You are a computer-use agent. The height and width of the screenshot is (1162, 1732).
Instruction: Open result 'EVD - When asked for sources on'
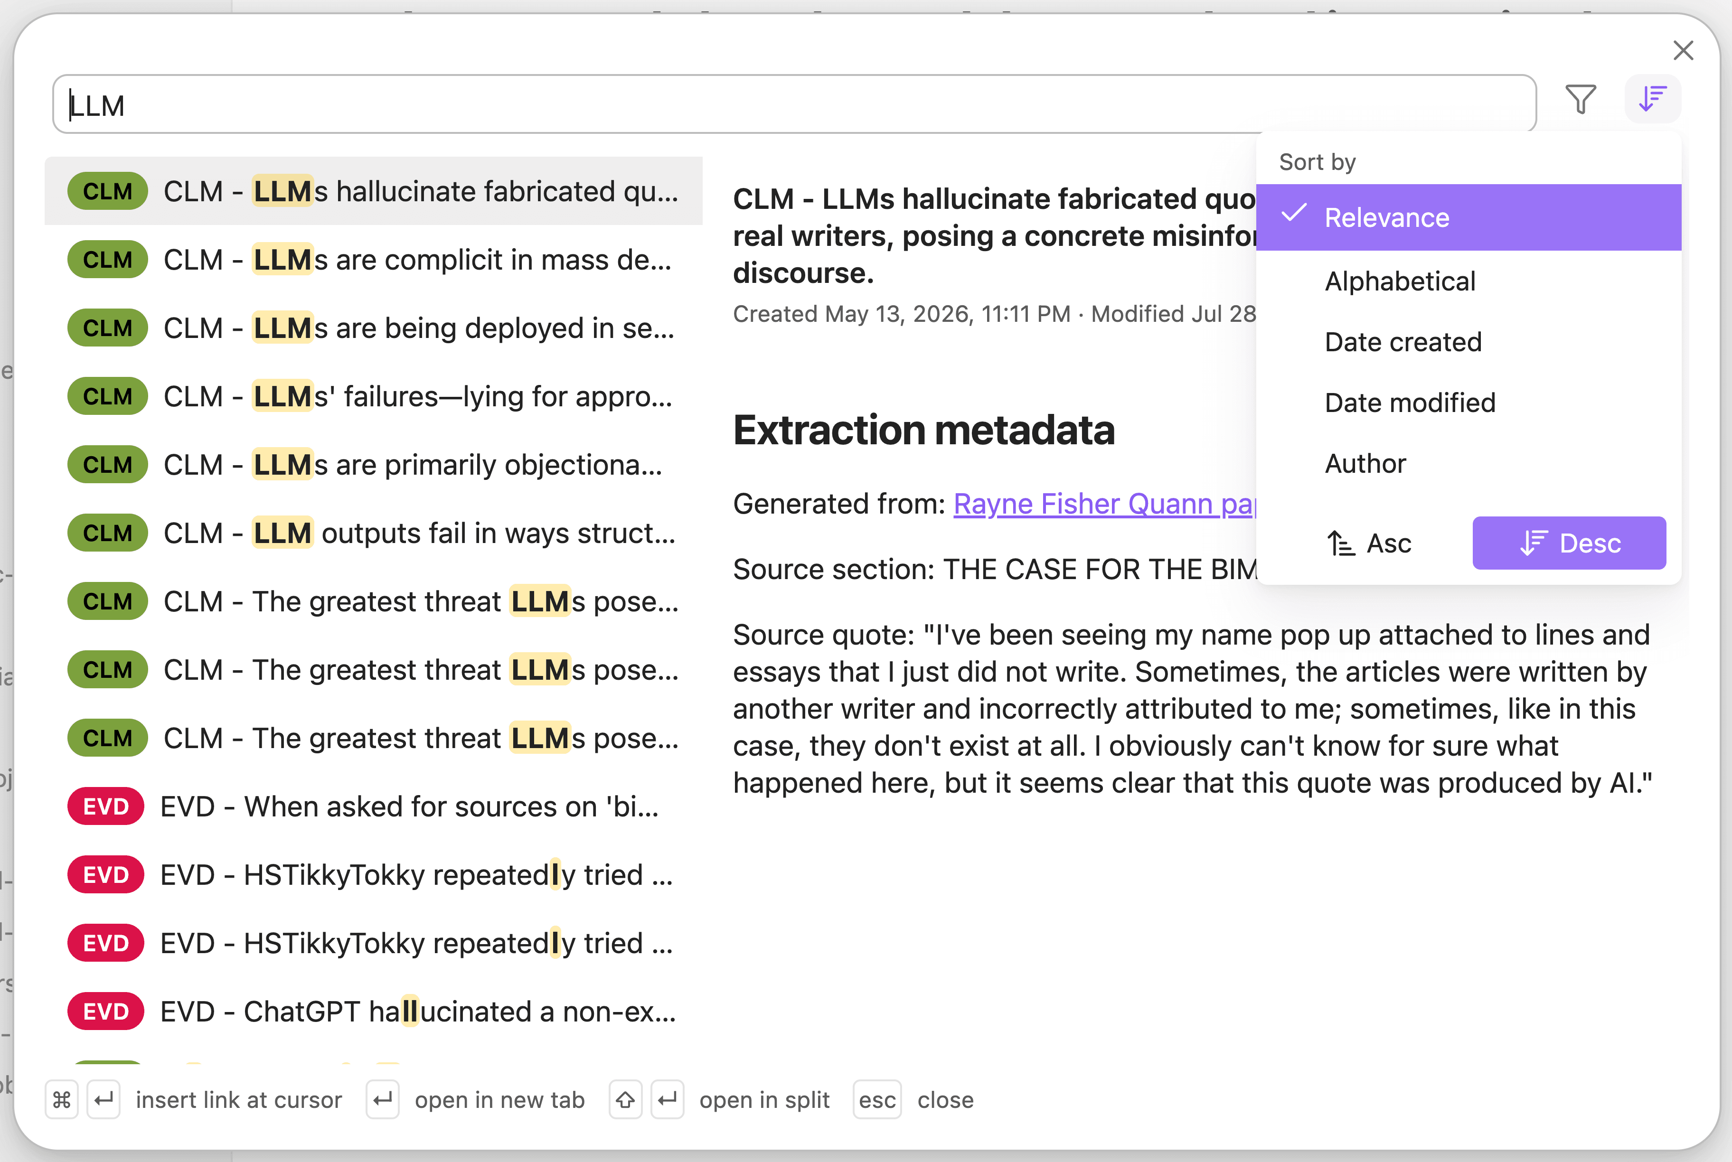[x=374, y=806]
